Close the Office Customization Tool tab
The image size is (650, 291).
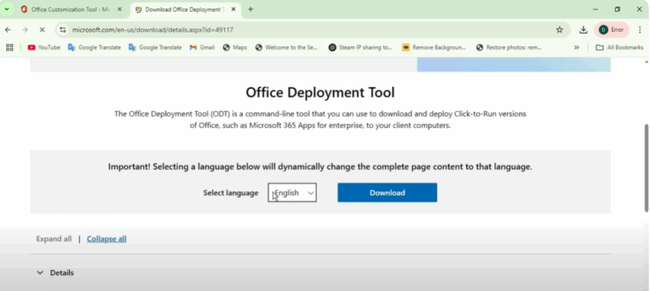119,9
